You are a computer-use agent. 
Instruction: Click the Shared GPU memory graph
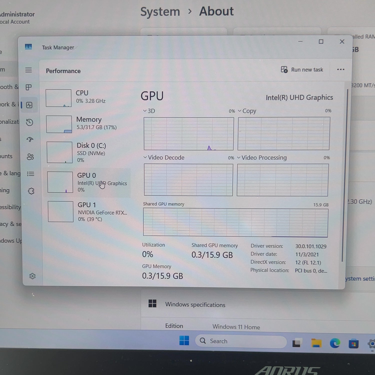click(x=235, y=222)
